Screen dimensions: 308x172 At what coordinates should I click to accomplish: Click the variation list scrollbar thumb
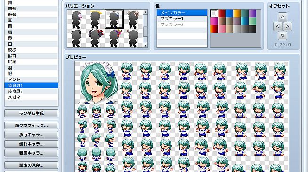point(146,31)
